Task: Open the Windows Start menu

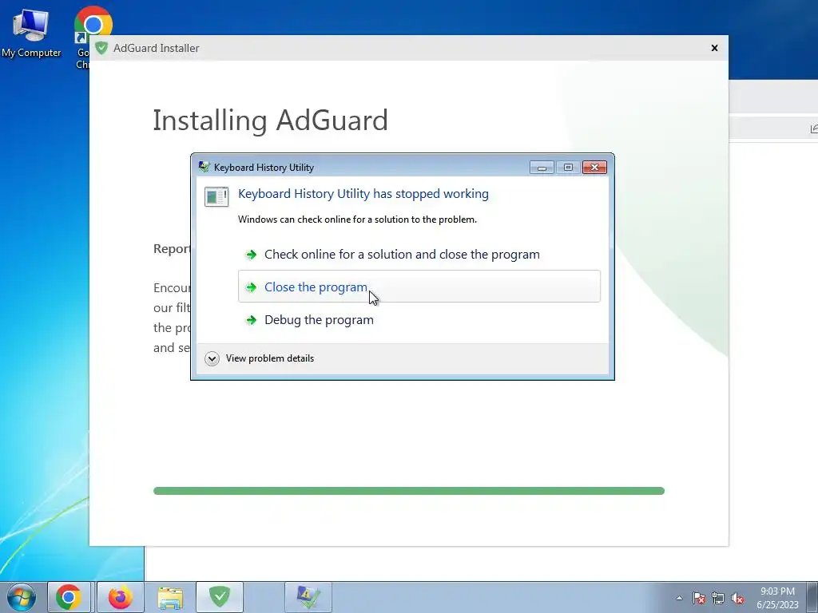Action: point(21,597)
